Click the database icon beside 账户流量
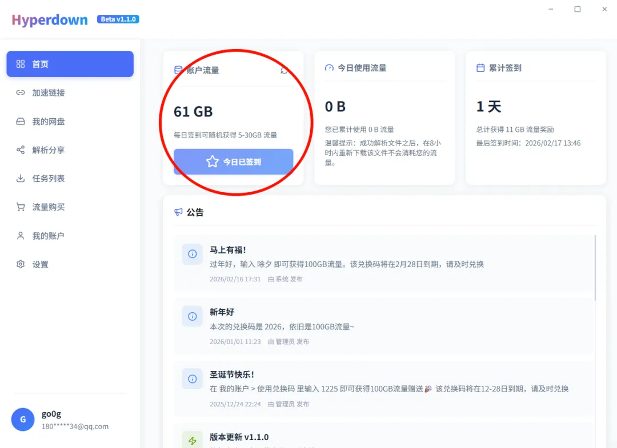 click(x=178, y=70)
